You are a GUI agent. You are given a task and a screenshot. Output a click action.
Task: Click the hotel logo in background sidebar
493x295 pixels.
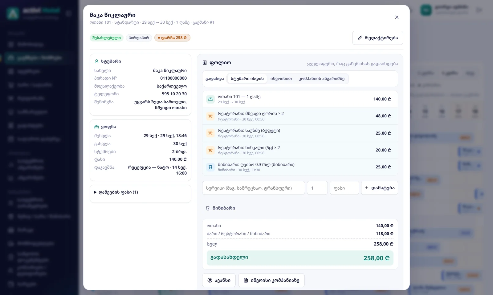[x=13, y=13]
